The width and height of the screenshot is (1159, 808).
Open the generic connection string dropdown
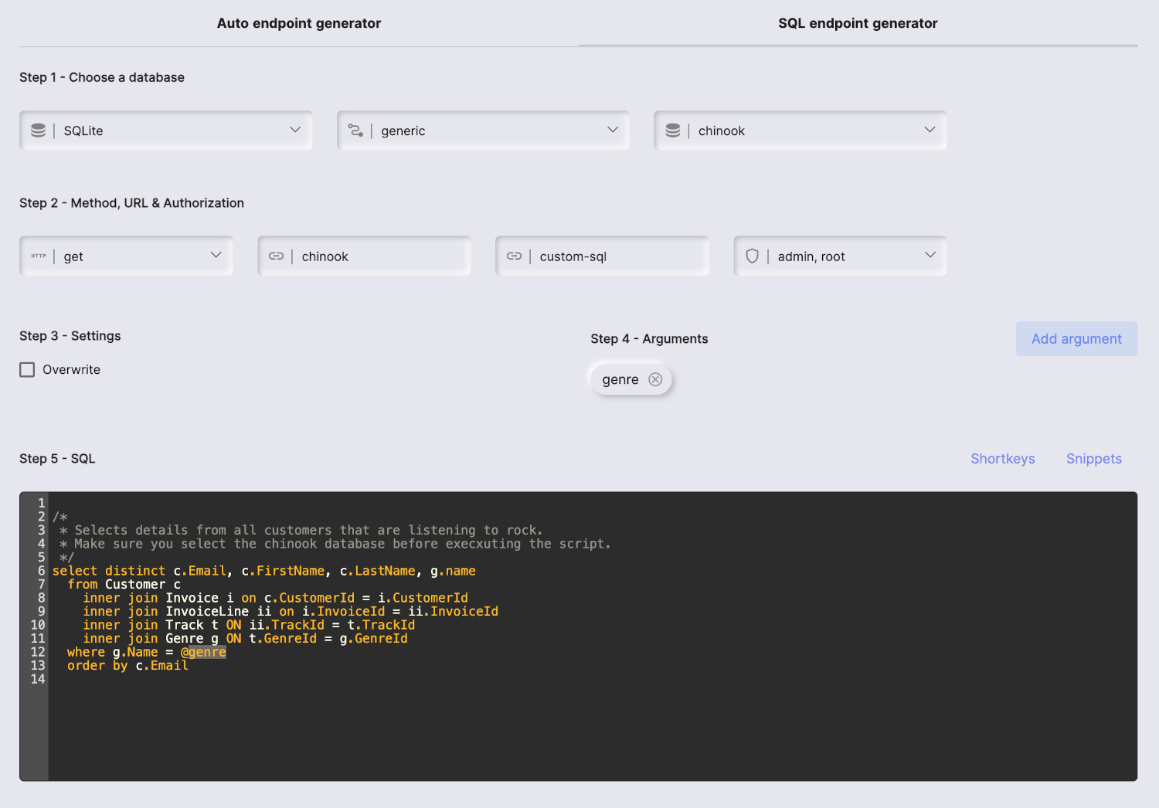point(483,131)
